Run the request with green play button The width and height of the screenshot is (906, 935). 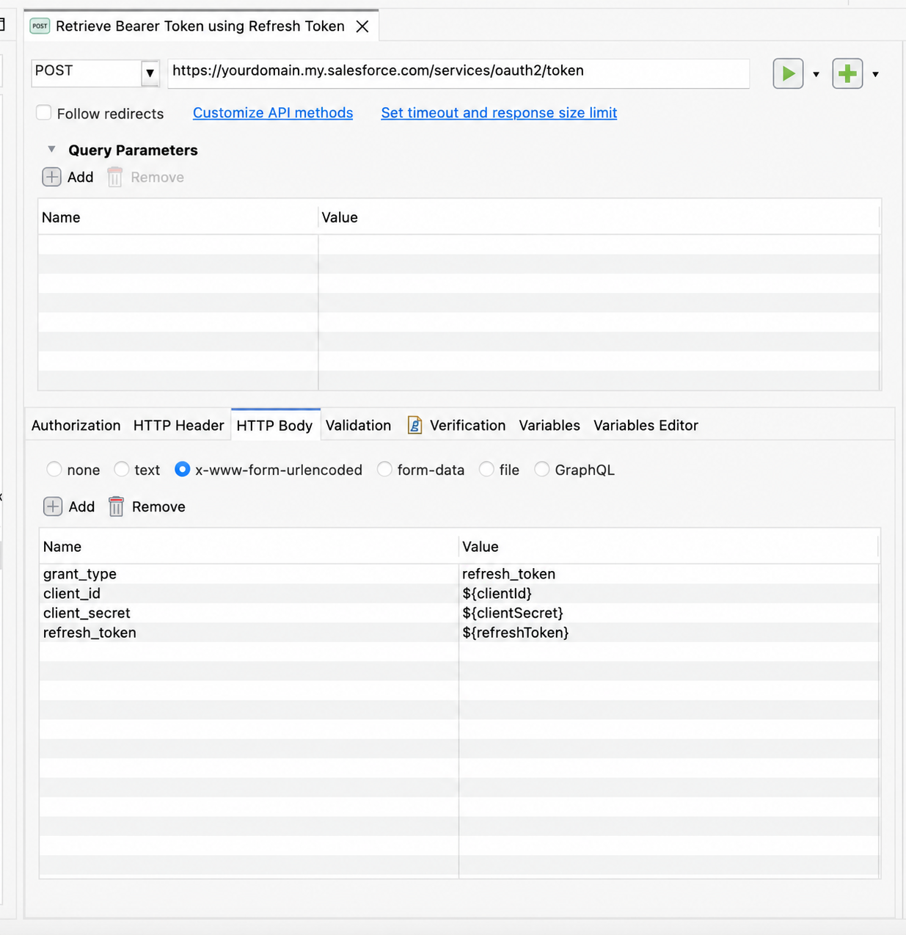pos(788,73)
